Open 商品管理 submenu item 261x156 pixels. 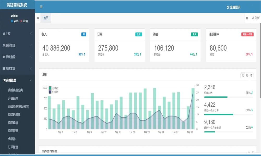pos(13,131)
